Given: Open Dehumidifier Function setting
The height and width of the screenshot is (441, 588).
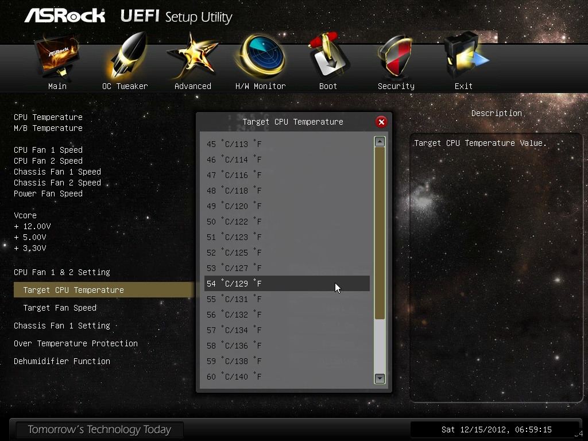Looking at the screenshot, I should [62, 361].
